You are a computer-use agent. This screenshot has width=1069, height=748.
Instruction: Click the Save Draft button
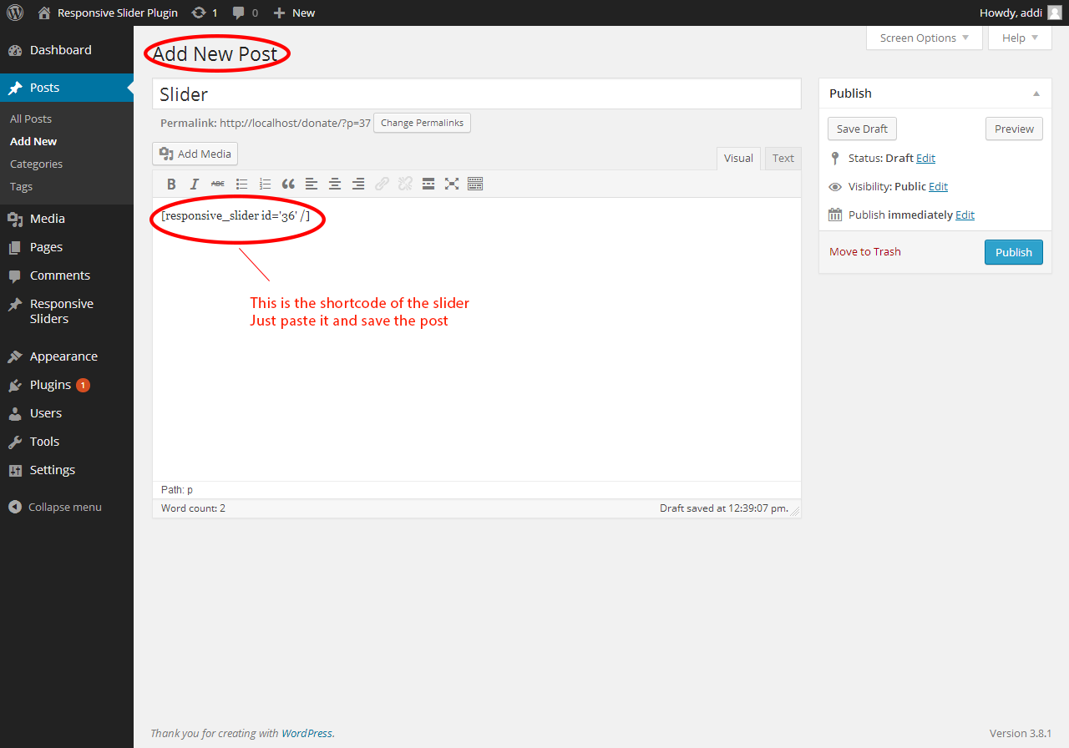tap(862, 129)
